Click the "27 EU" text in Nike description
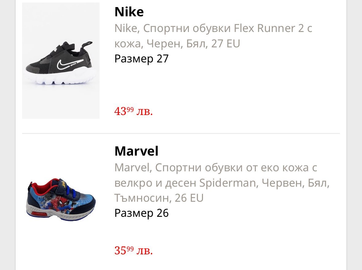Screen dimensions: 362x270 coord(225,44)
